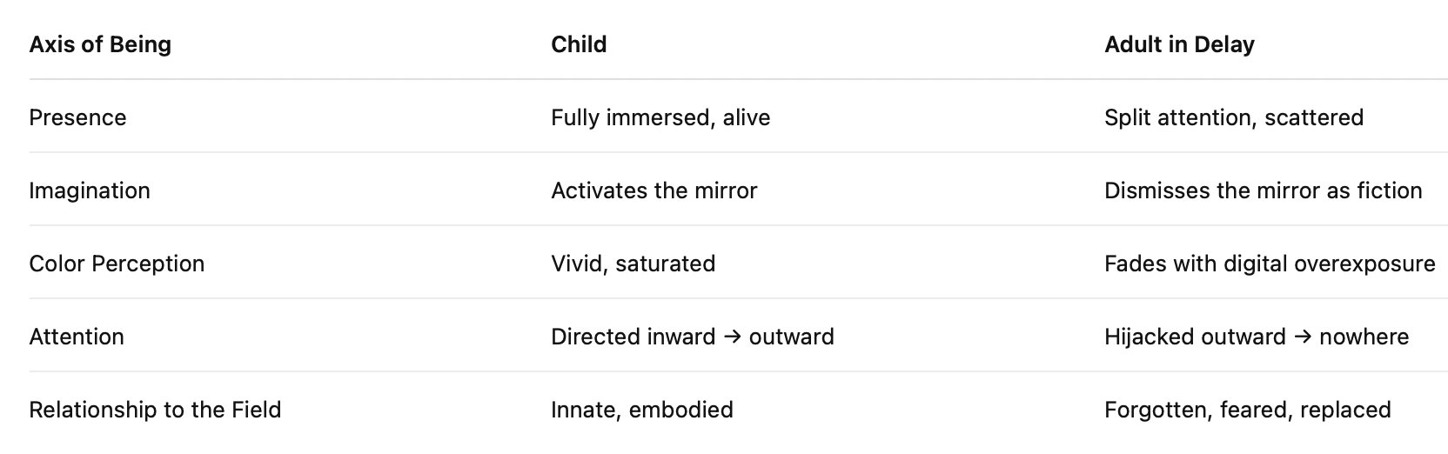Viewport: 1448px width, 454px height.
Task: Click the "Adult in Delay" column header
Action: (1179, 44)
